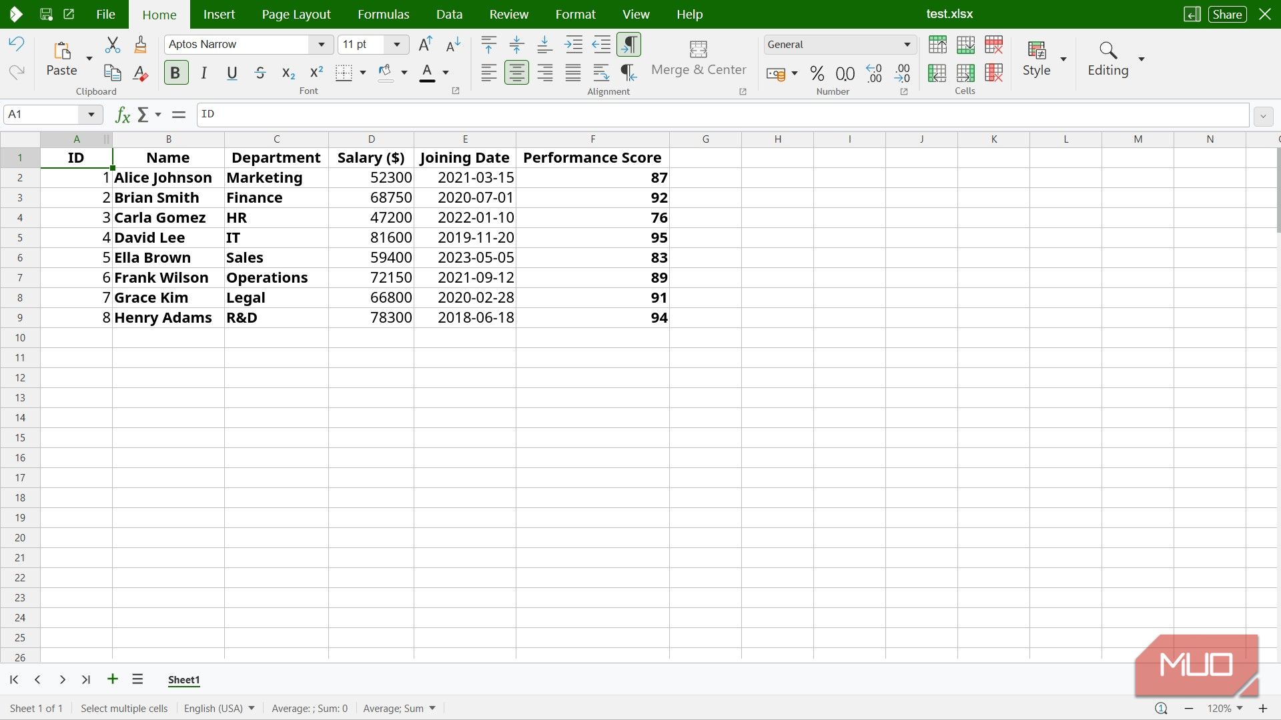Image resolution: width=1281 pixels, height=720 pixels.
Task: Open the Data tab
Action: tap(449, 14)
